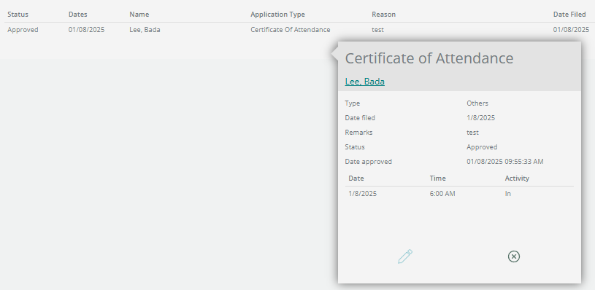Sort by the Reason column header

(383, 15)
